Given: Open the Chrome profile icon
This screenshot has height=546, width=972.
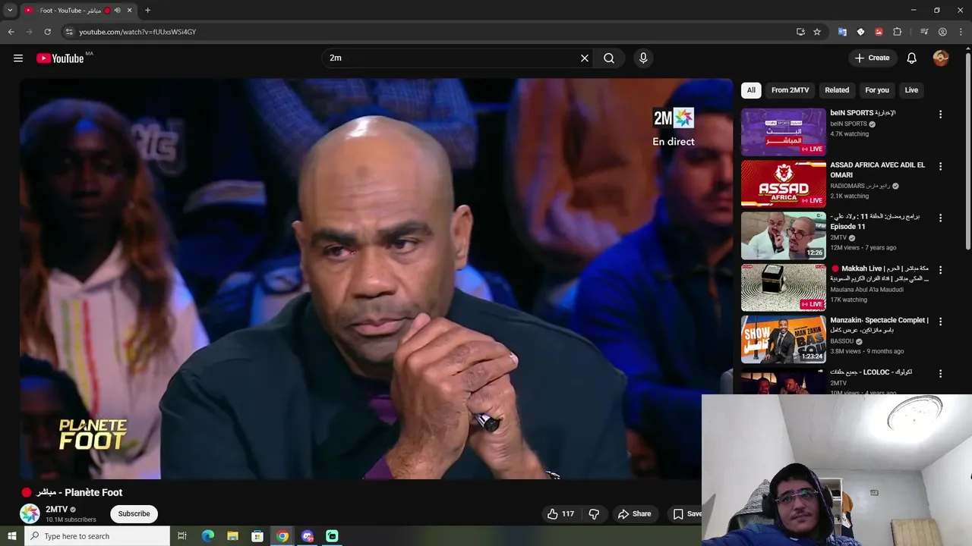Looking at the screenshot, I should (942, 32).
